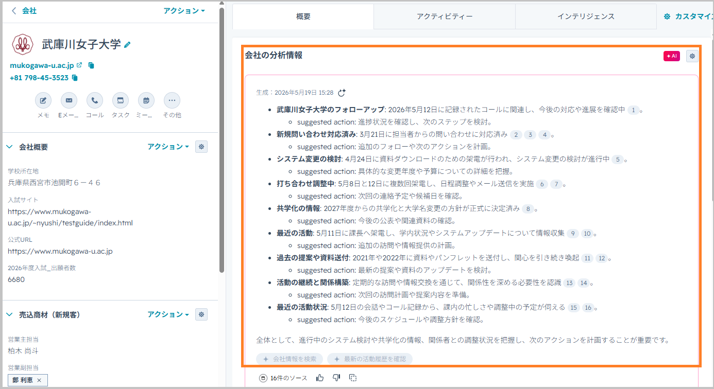Collapse the 会社概要 section
Image resolution: width=714 pixels, height=389 pixels.
tap(9, 147)
